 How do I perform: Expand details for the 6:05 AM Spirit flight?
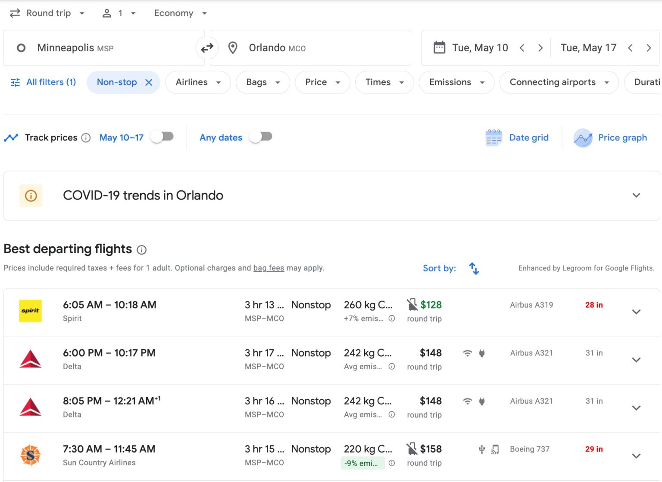tap(637, 311)
